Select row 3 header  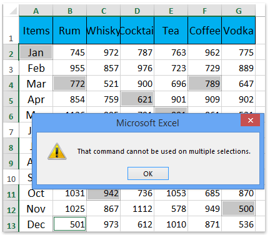(x=11, y=68)
